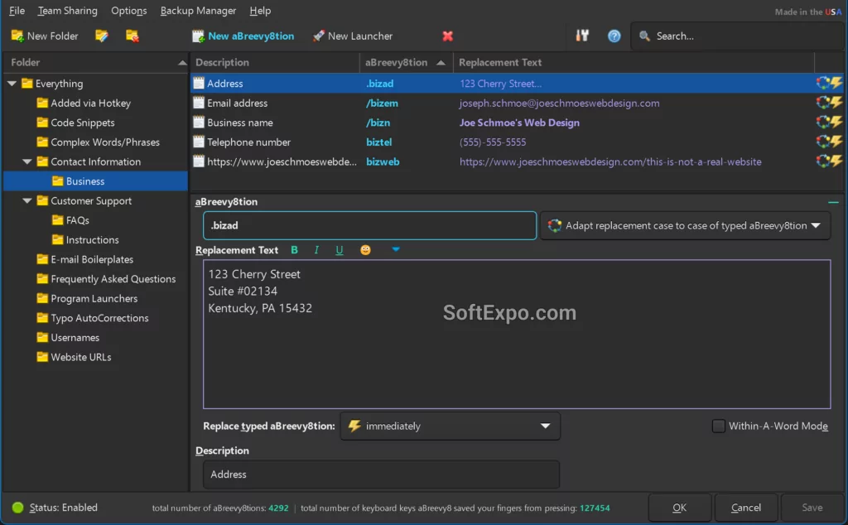Apply bold formatting to replacement text

coord(295,250)
